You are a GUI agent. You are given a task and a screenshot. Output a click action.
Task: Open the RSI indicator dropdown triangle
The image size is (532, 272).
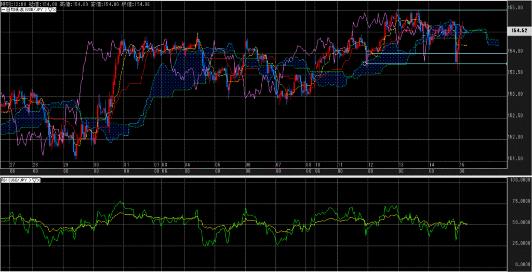point(34,180)
